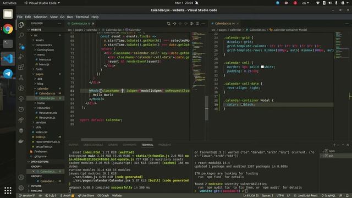Open the Search view in activity bar
This screenshot has width=352, height=198.
click(x=21, y=35)
